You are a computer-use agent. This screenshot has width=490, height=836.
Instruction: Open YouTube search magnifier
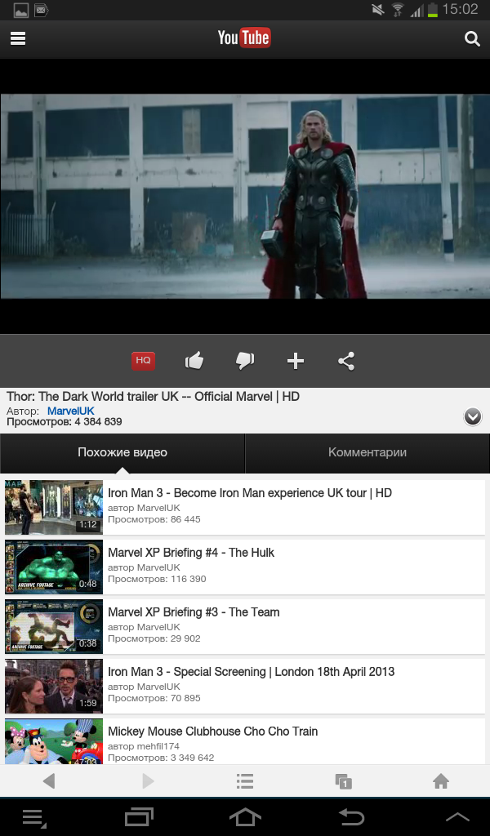tap(472, 38)
